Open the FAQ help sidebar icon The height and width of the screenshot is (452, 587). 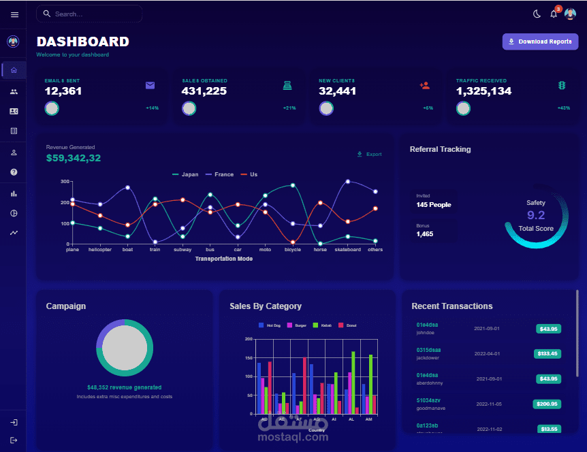pyautogui.click(x=14, y=172)
